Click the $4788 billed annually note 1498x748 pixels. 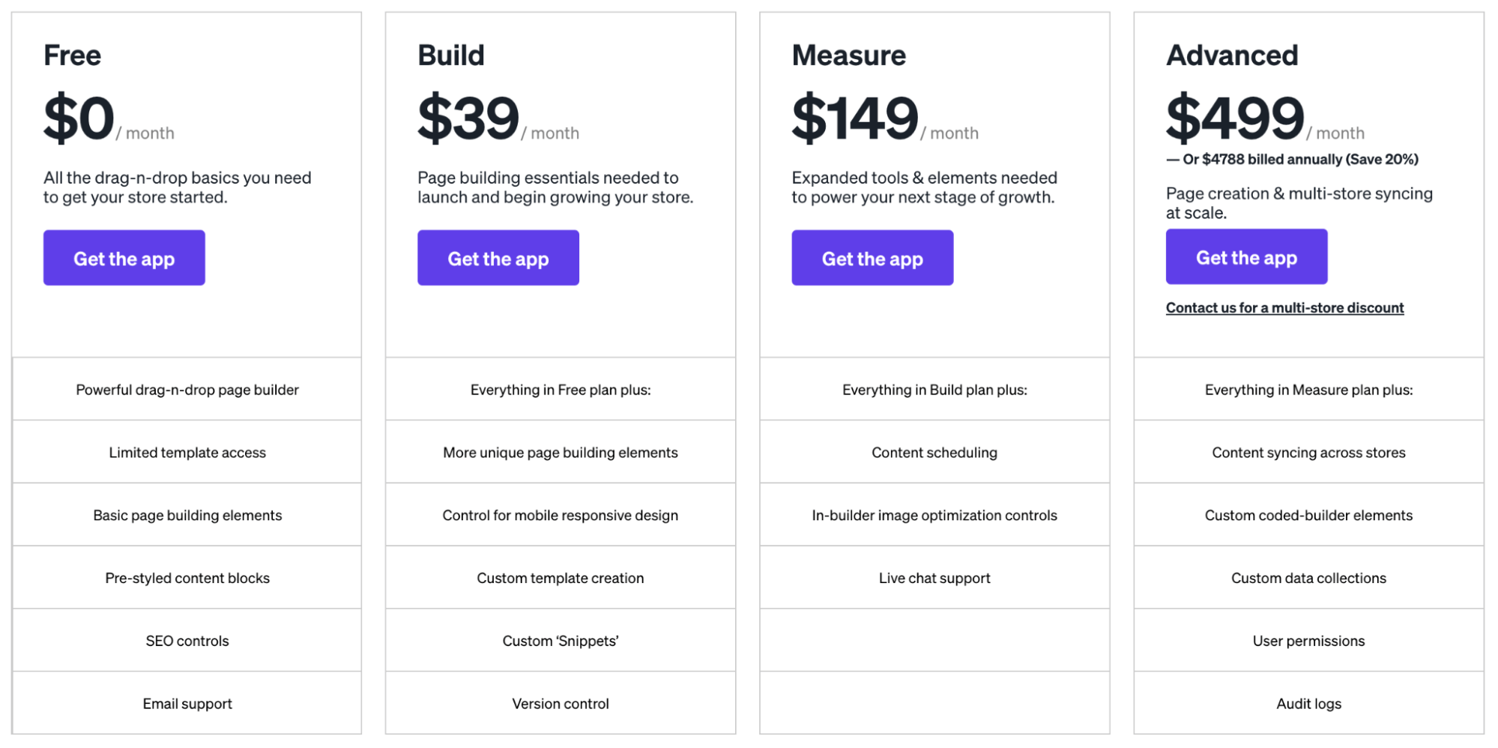1292,160
